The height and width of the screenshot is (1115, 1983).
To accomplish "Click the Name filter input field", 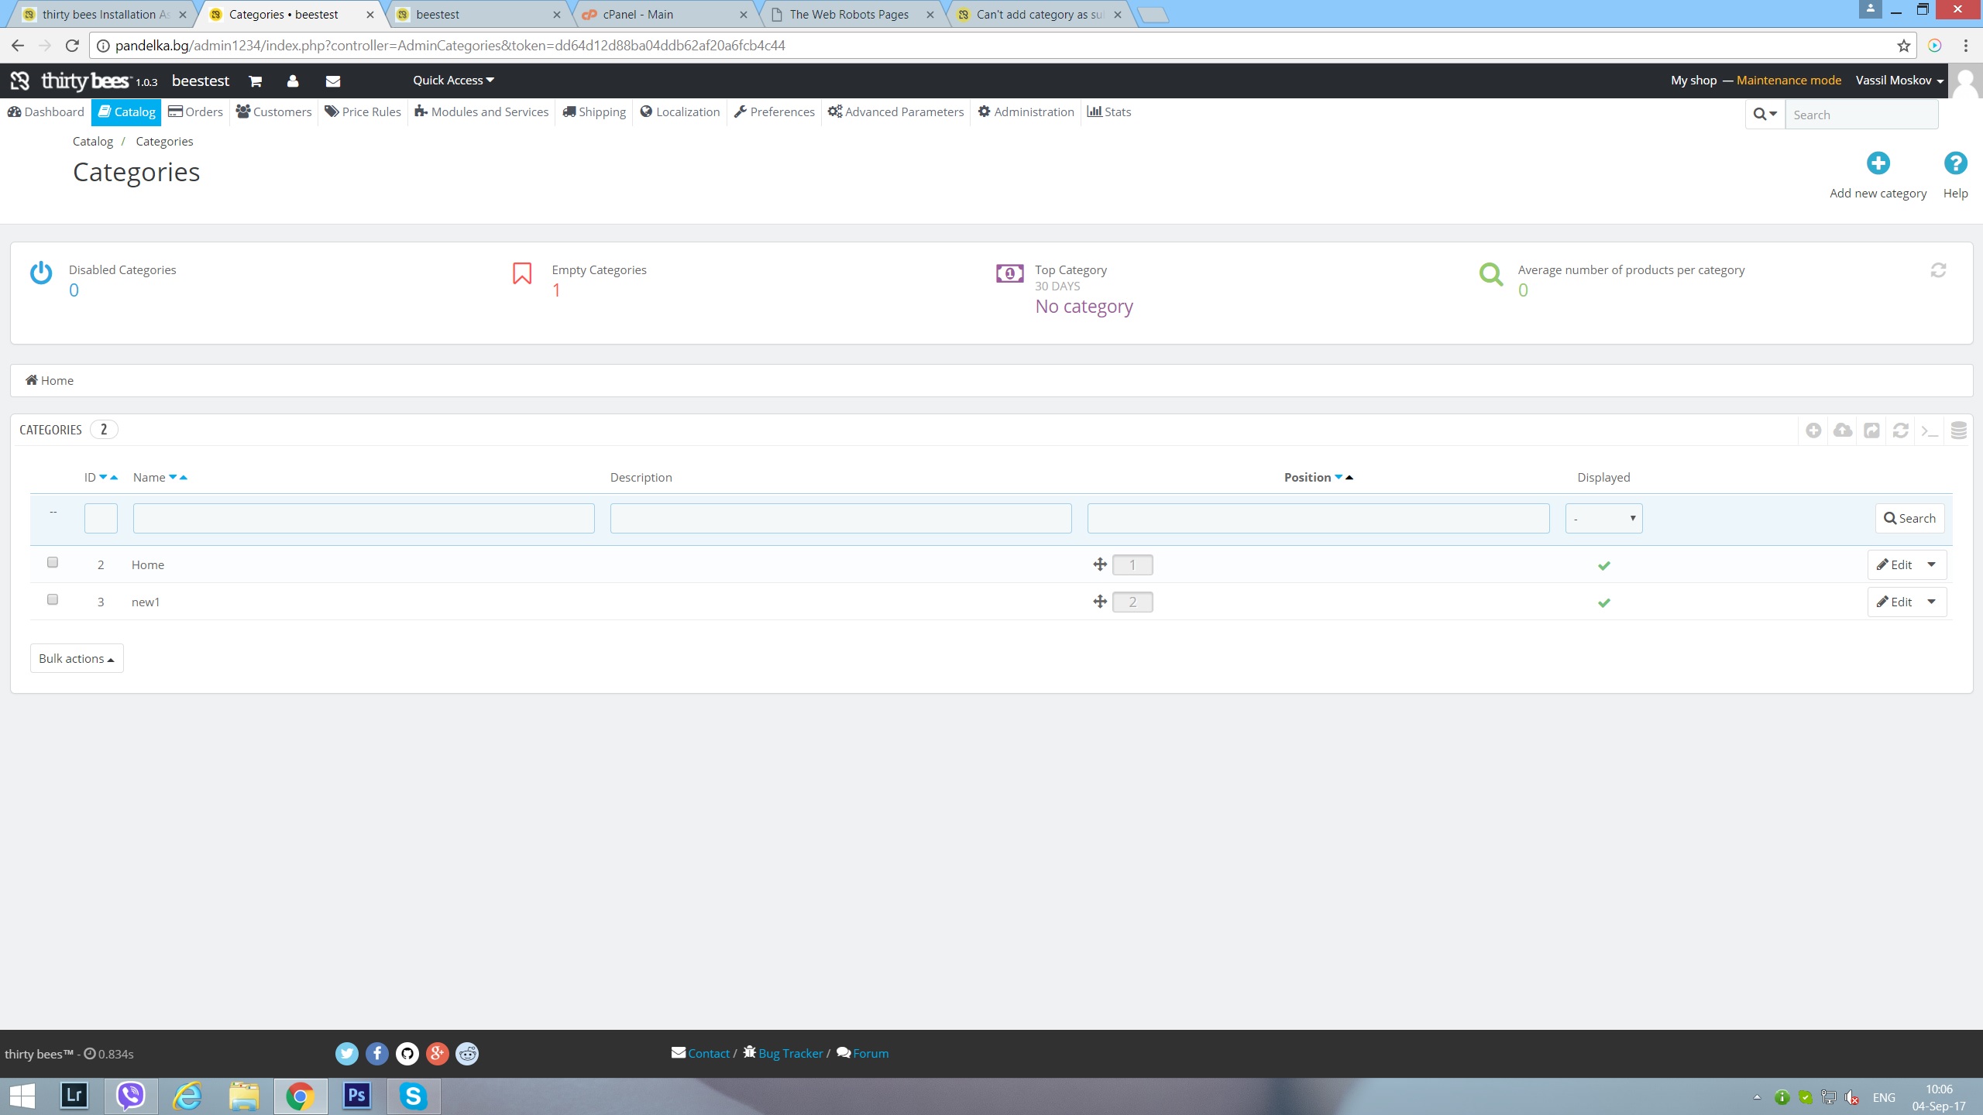I will coord(363,518).
